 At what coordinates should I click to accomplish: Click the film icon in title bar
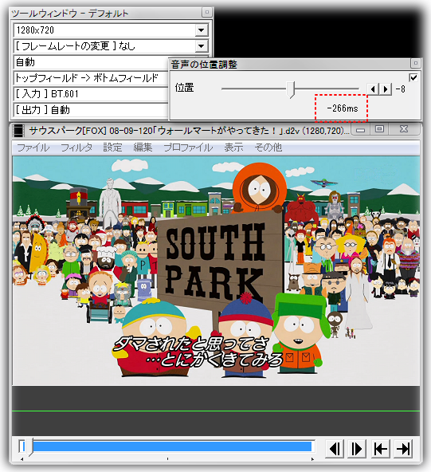(18, 131)
